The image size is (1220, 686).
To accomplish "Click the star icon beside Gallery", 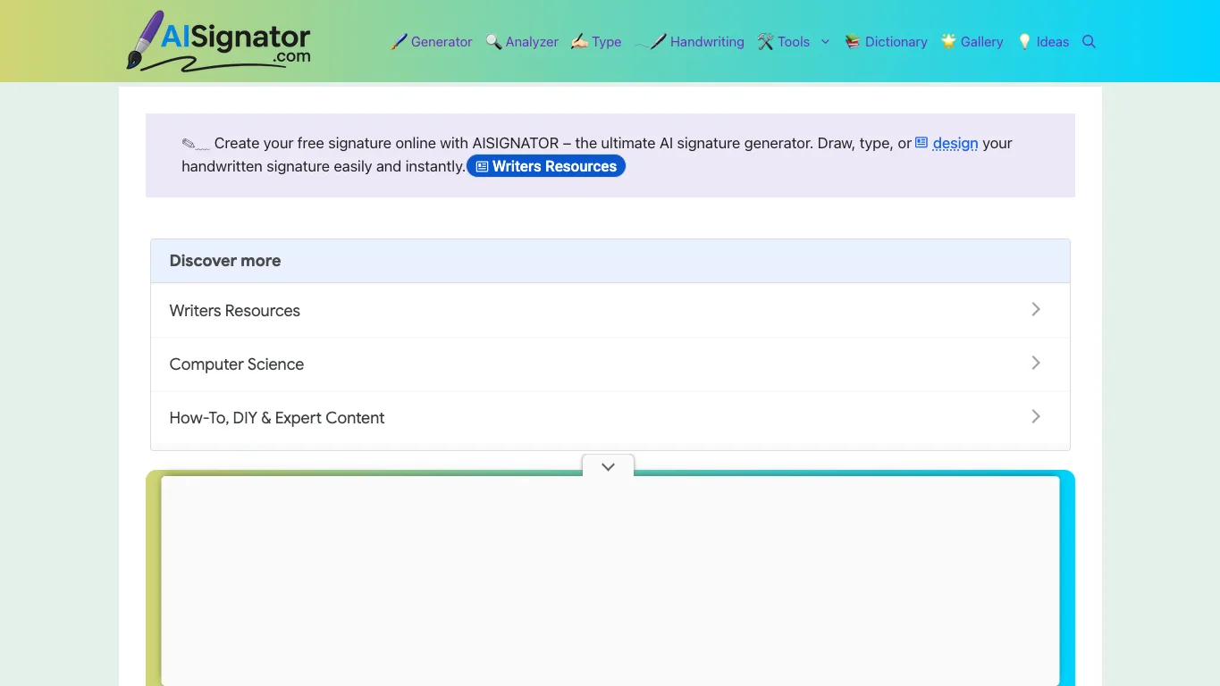I will (948, 41).
